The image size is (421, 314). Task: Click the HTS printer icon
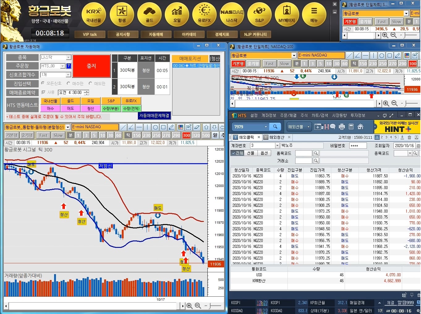[x=342, y=127]
